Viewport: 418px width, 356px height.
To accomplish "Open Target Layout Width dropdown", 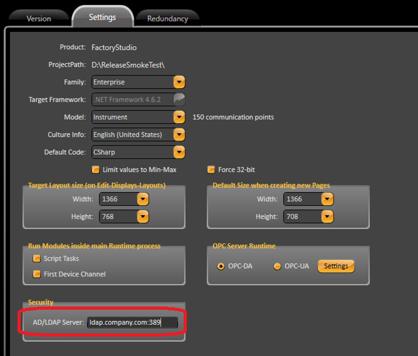I will click(143, 199).
